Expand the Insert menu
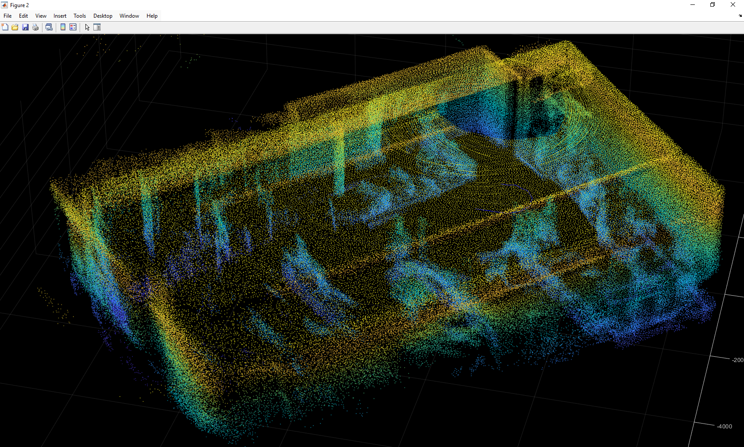The image size is (744, 447). (x=60, y=16)
